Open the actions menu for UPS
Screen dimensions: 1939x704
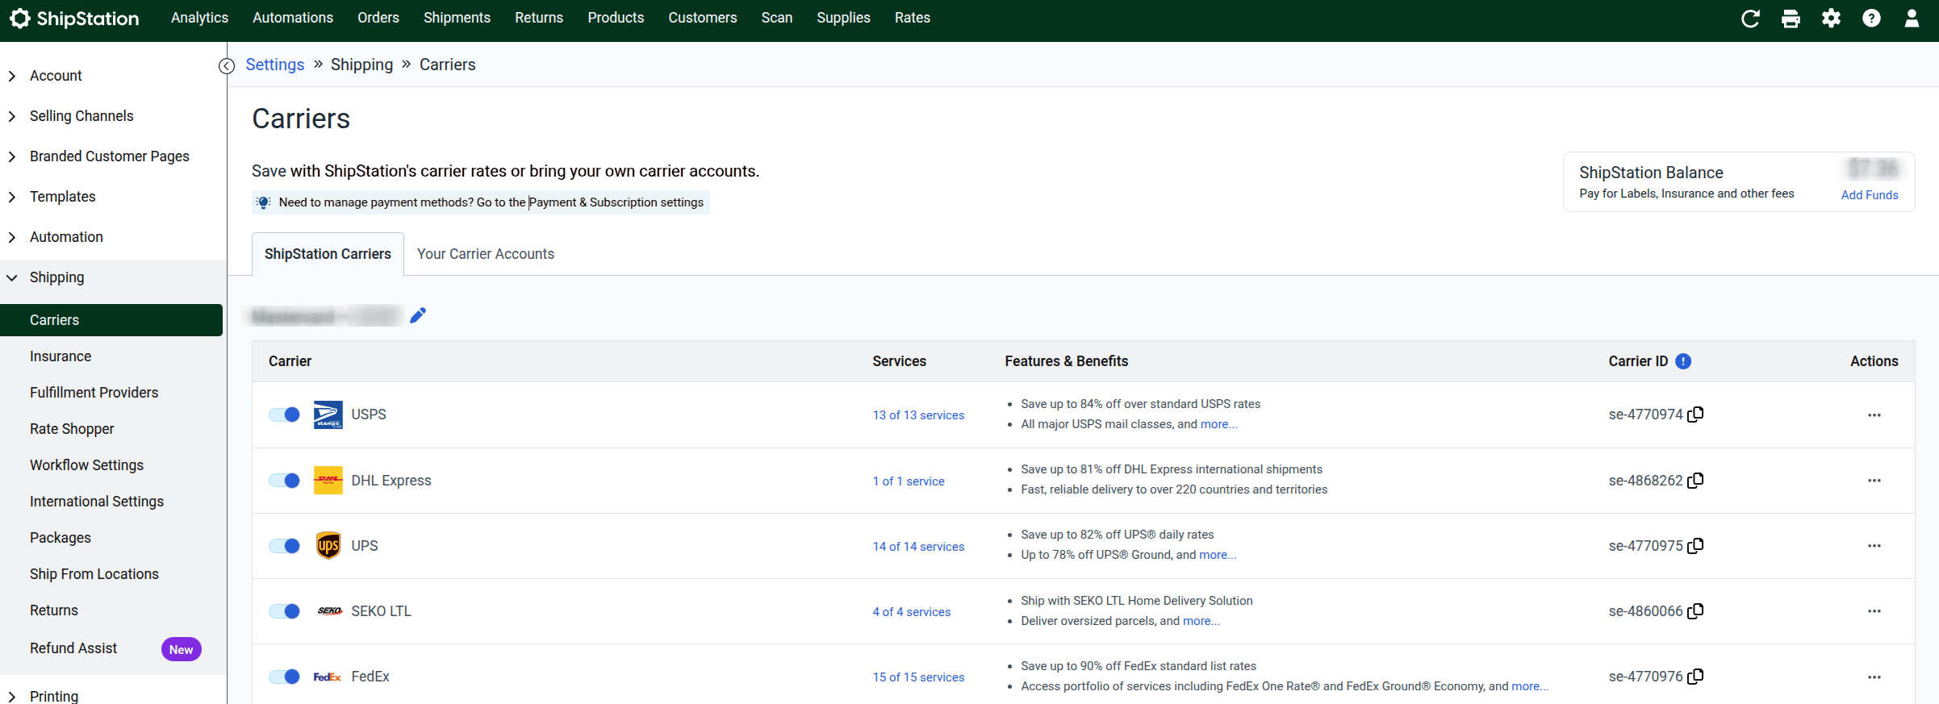[x=1874, y=546]
